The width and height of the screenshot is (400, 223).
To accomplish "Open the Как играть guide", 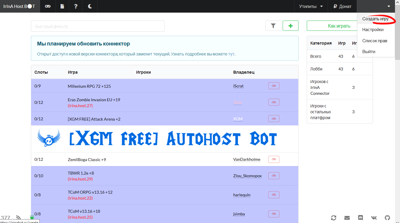I will pyautogui.click(x=339, y=26).
